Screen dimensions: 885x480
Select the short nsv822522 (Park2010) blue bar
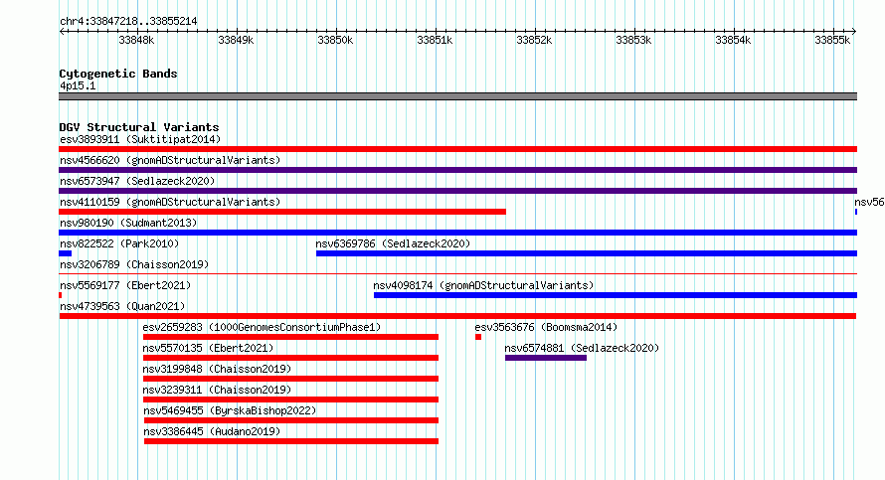tap(65, 253)
